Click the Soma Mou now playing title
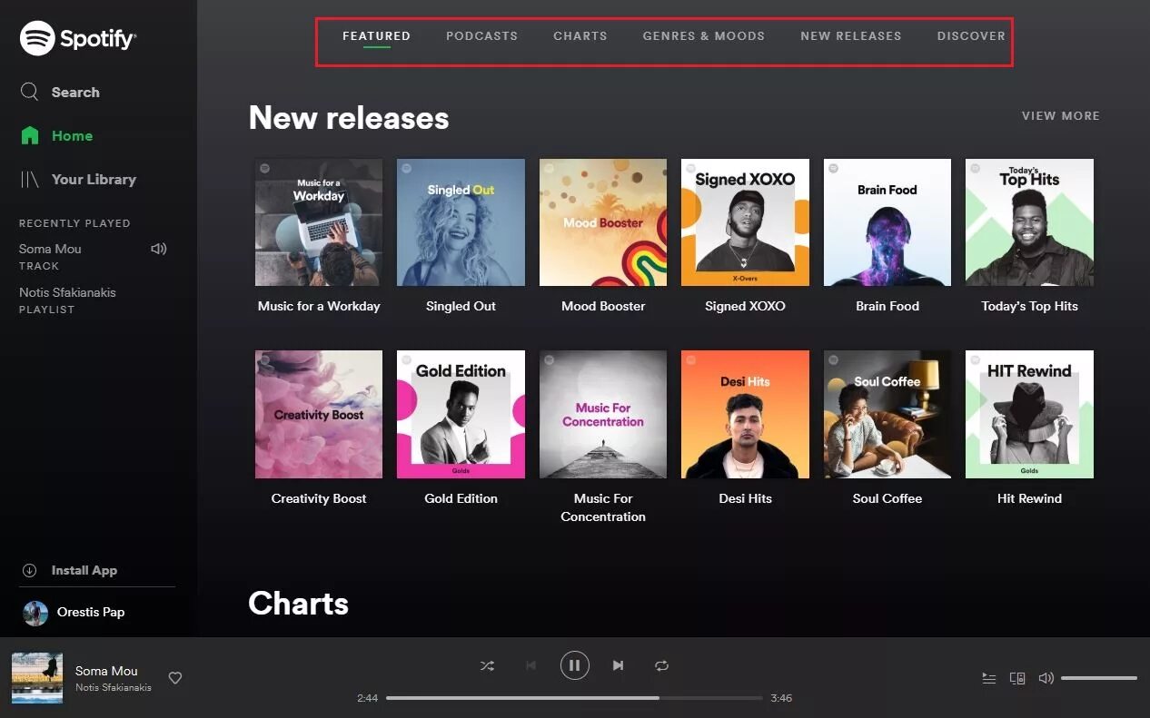This screenshot has height=718, width=1150. pyautogui.click(x=106, y=671)
